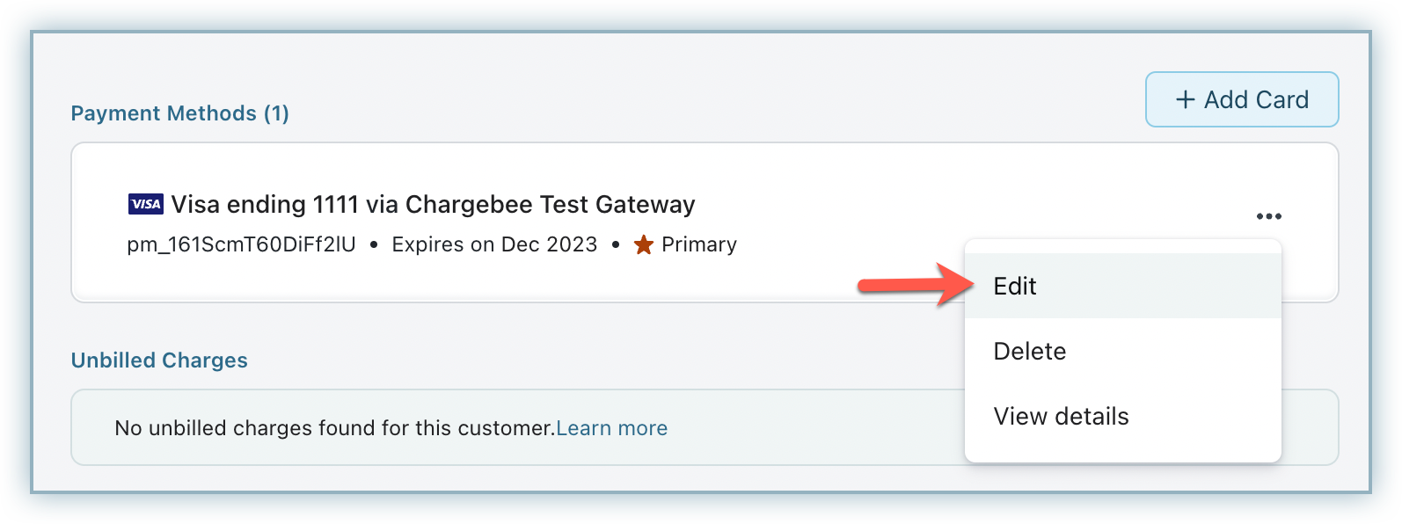Click the Primary label text

click(699, 245)
